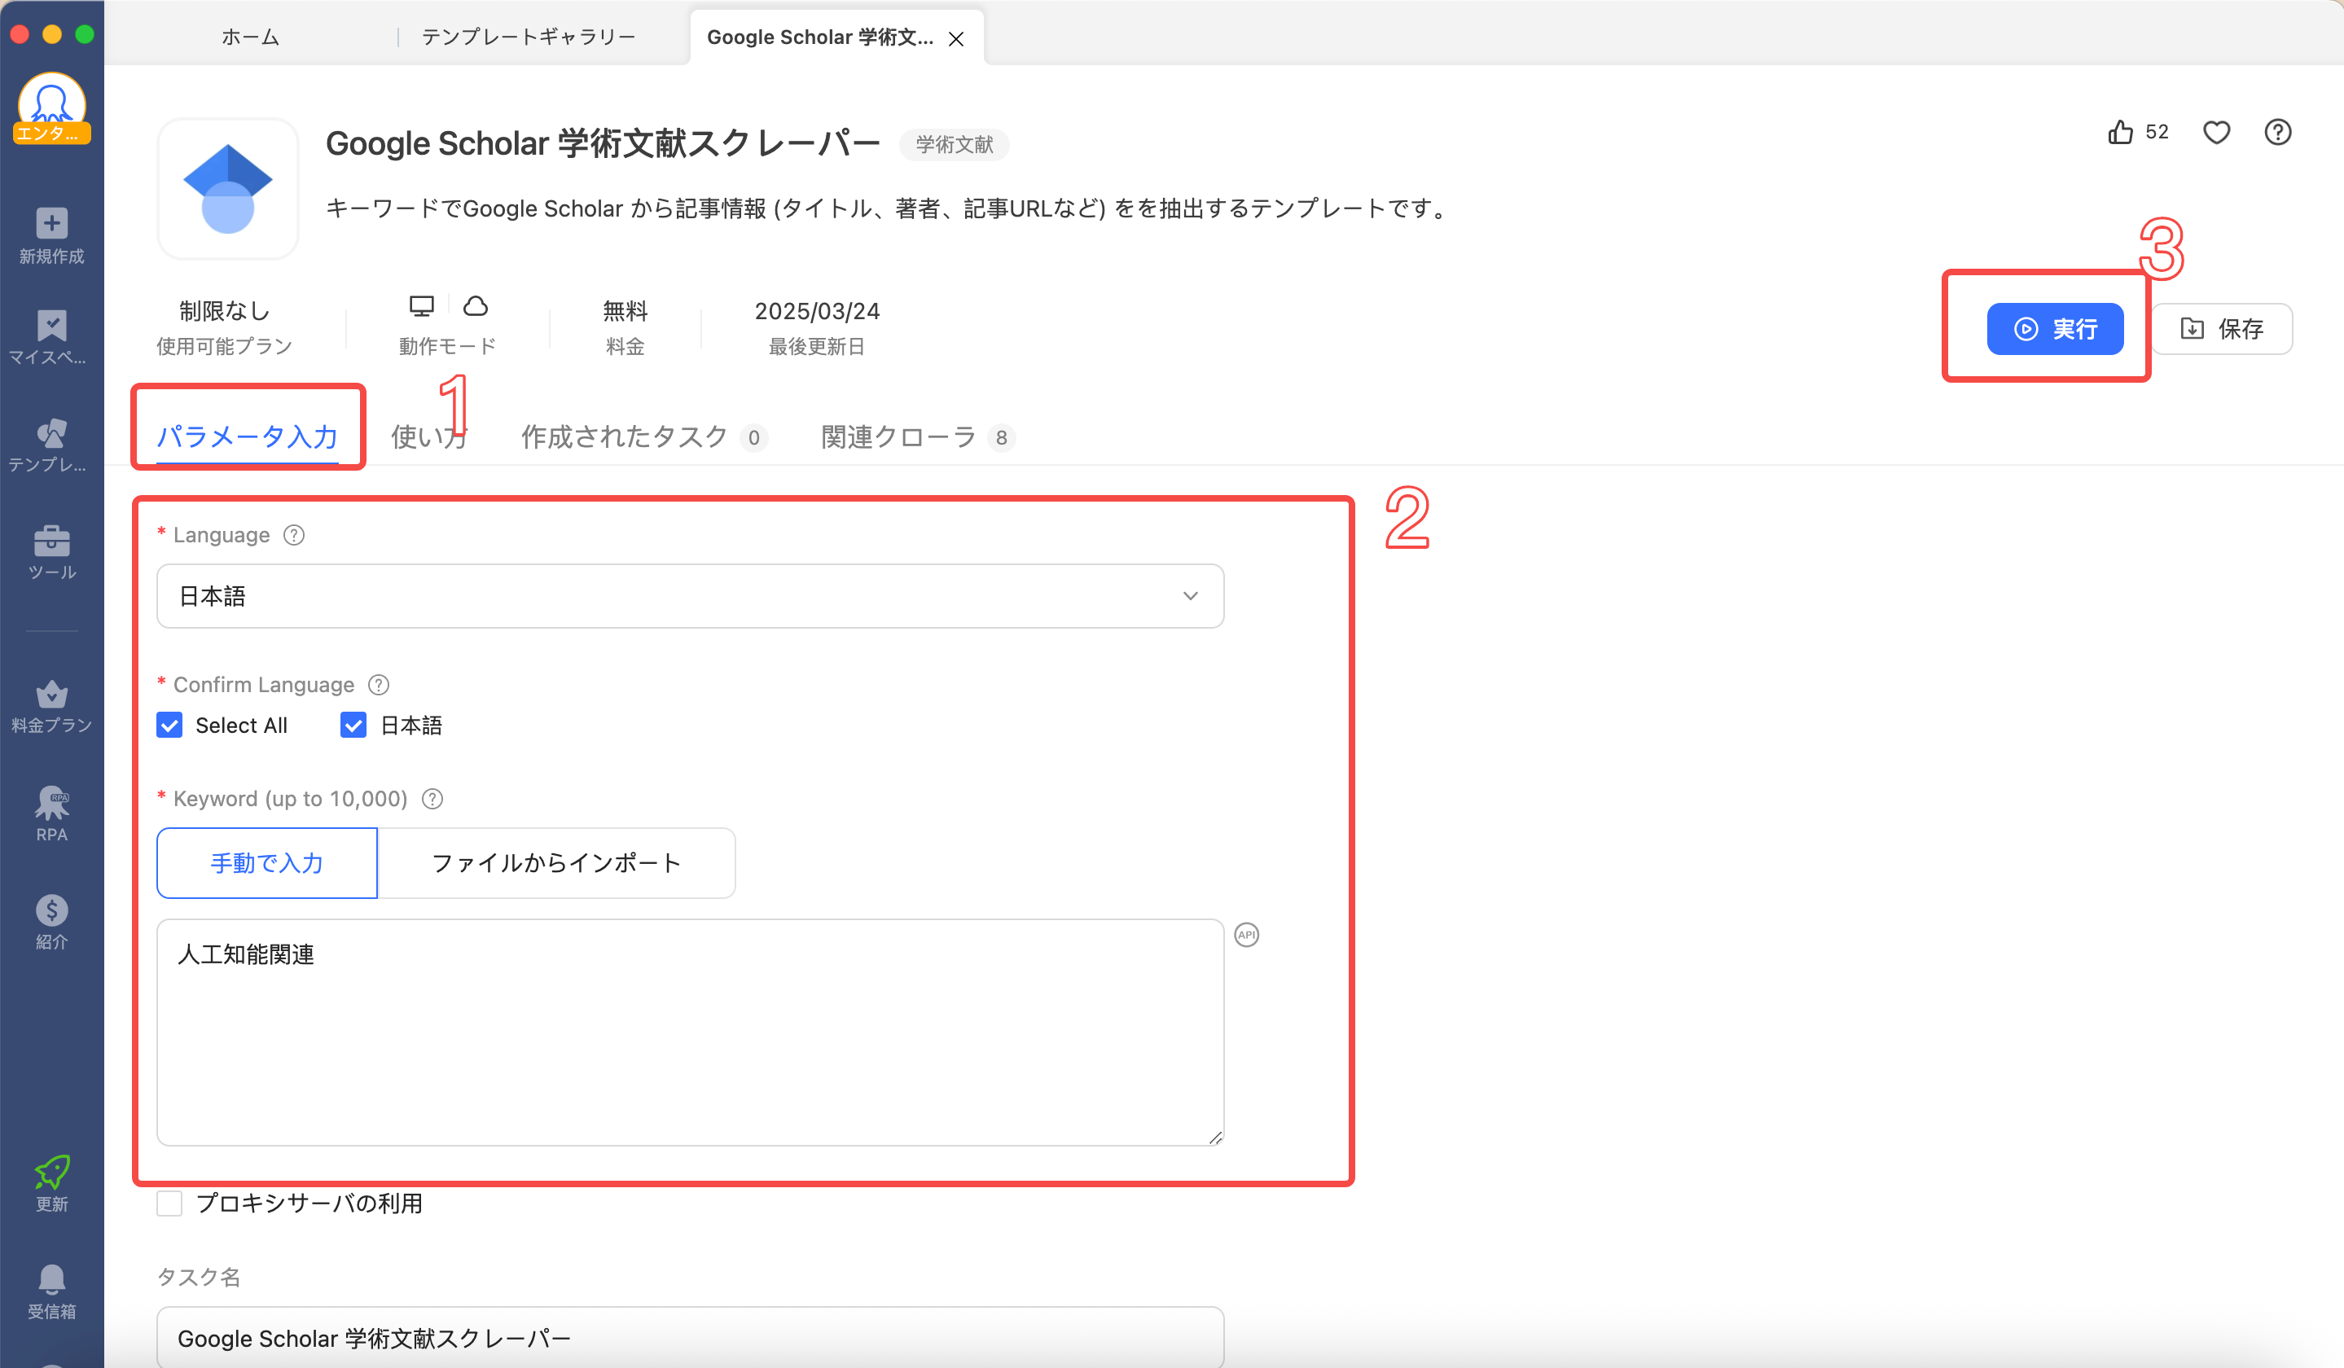Add template to favorites with heart icon
The image size is (2344, 1368).
click(2217, 132)
